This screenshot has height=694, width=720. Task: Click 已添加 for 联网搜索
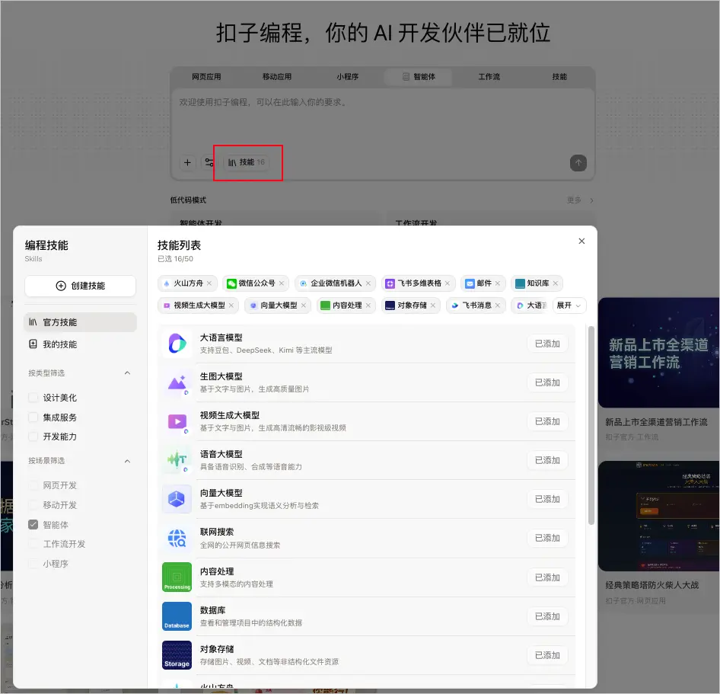tap(547, 538)
